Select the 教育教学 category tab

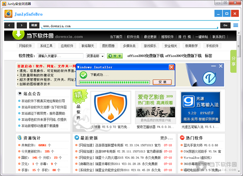[192, 46]
